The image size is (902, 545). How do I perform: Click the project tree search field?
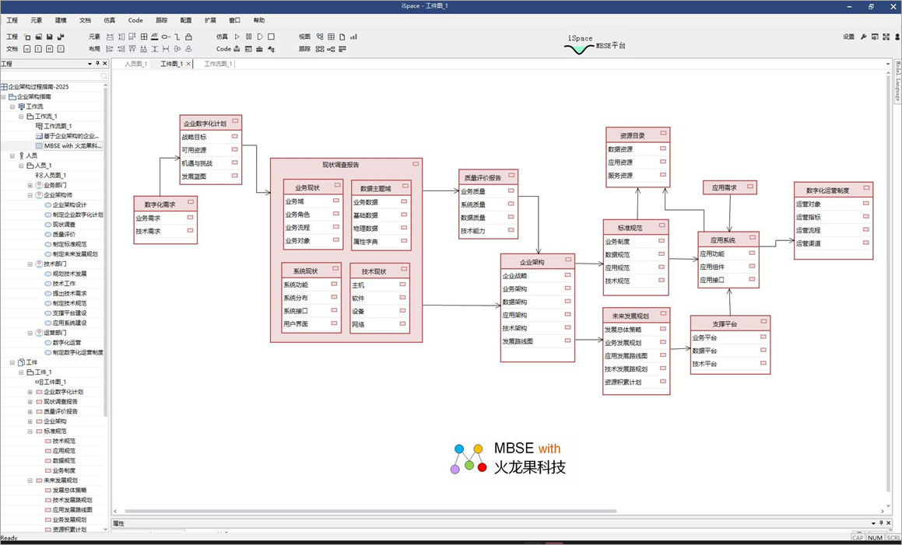coord(51,76)
